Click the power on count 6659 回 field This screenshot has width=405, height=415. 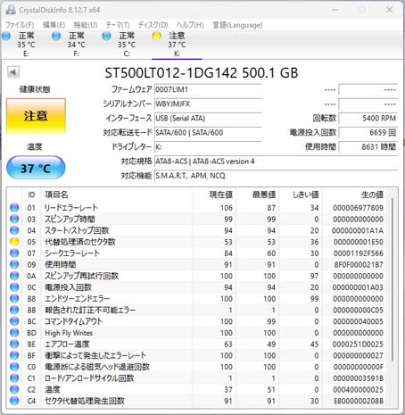pyautogui.click(x=368, y=132)
